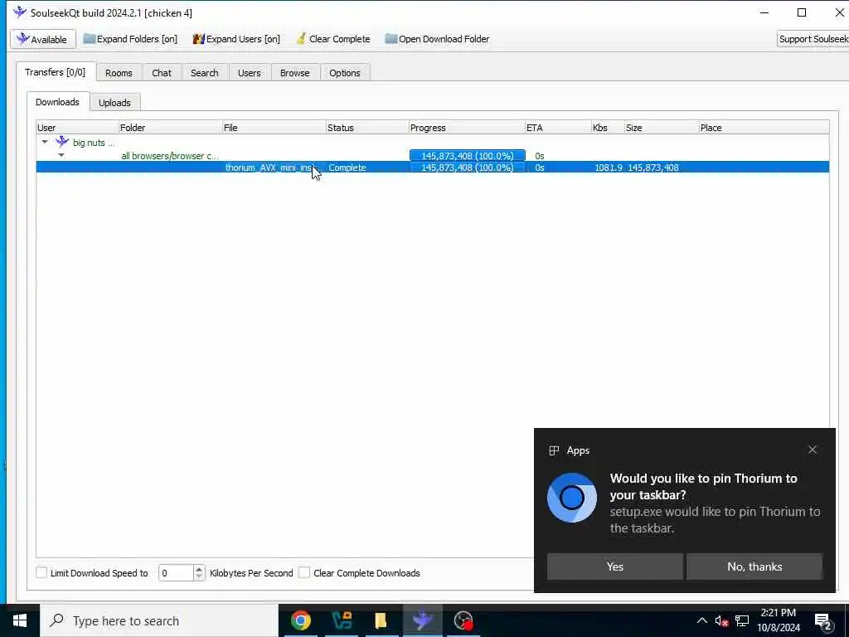The height and width of the screenshot is (637, 849).
Task: Select the Transfers [0/0] tab
Action: coord(56,72)
